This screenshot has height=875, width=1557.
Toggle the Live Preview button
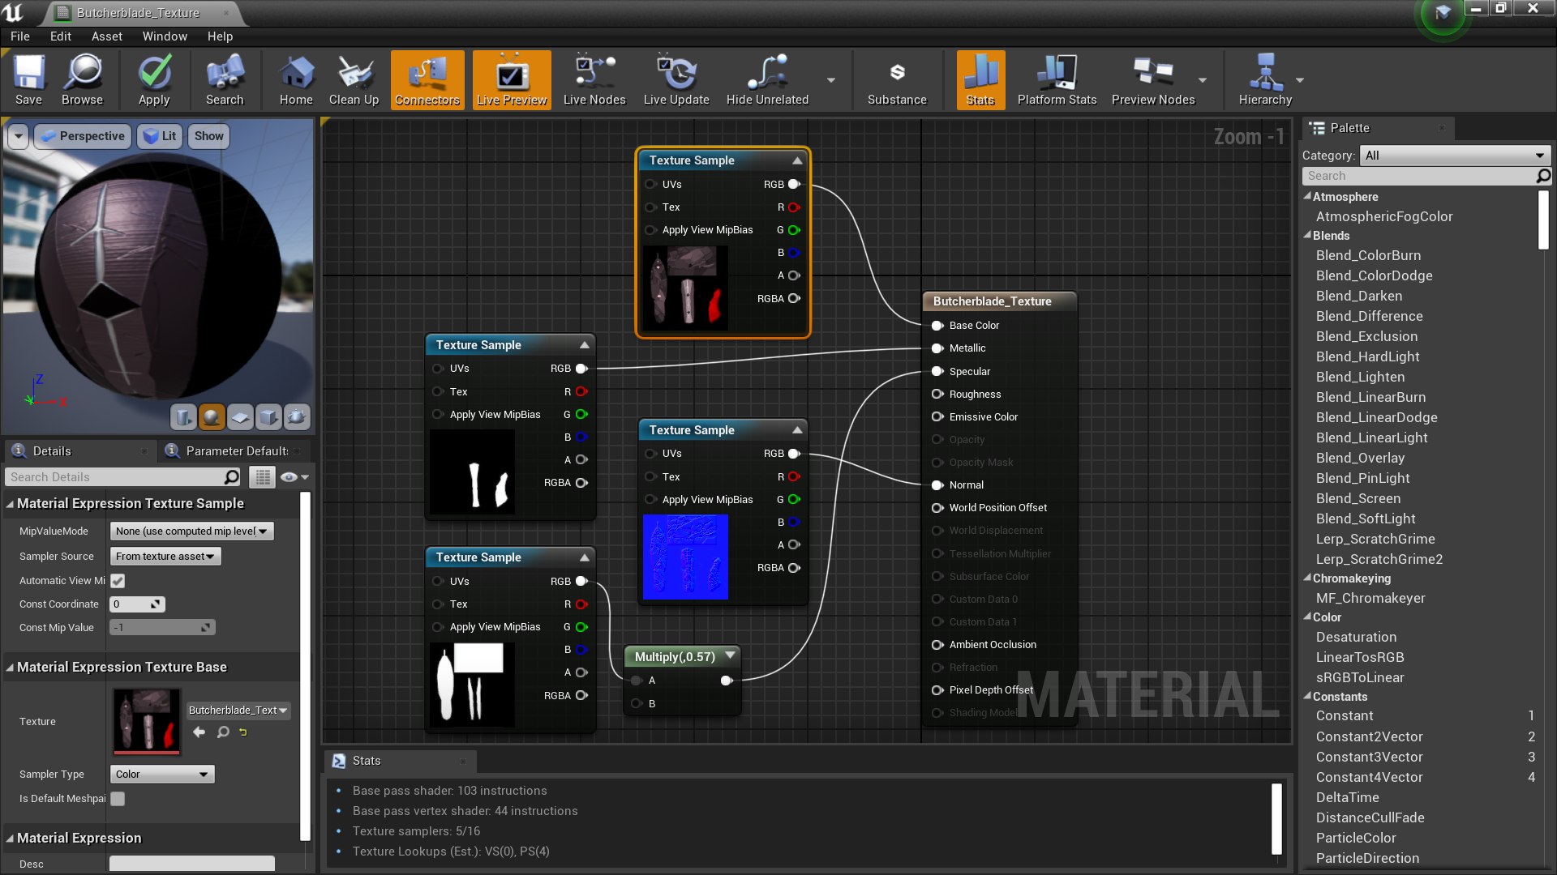coord(512,79)
